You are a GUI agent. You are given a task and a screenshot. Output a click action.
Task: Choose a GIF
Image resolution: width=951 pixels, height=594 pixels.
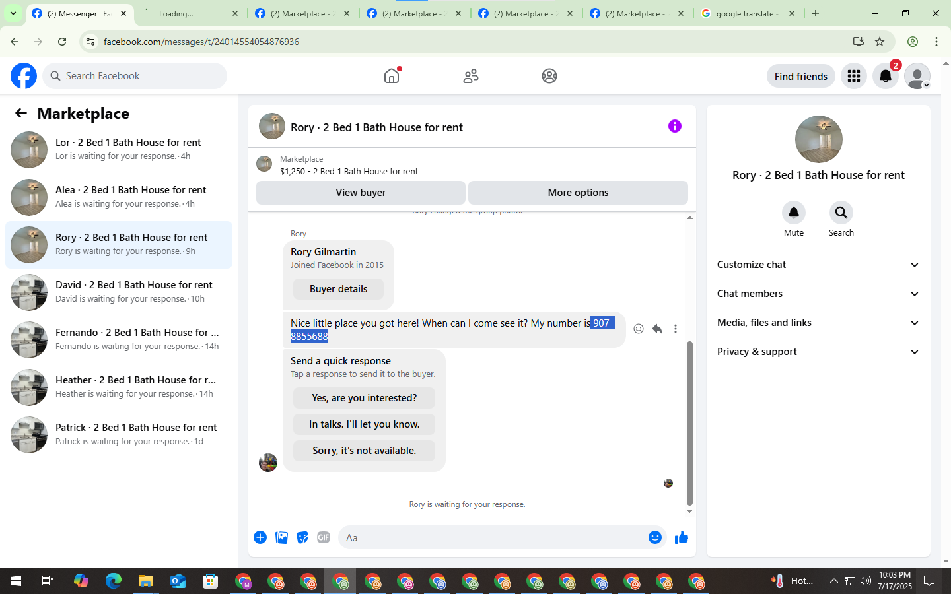click(x=324, y=537)
